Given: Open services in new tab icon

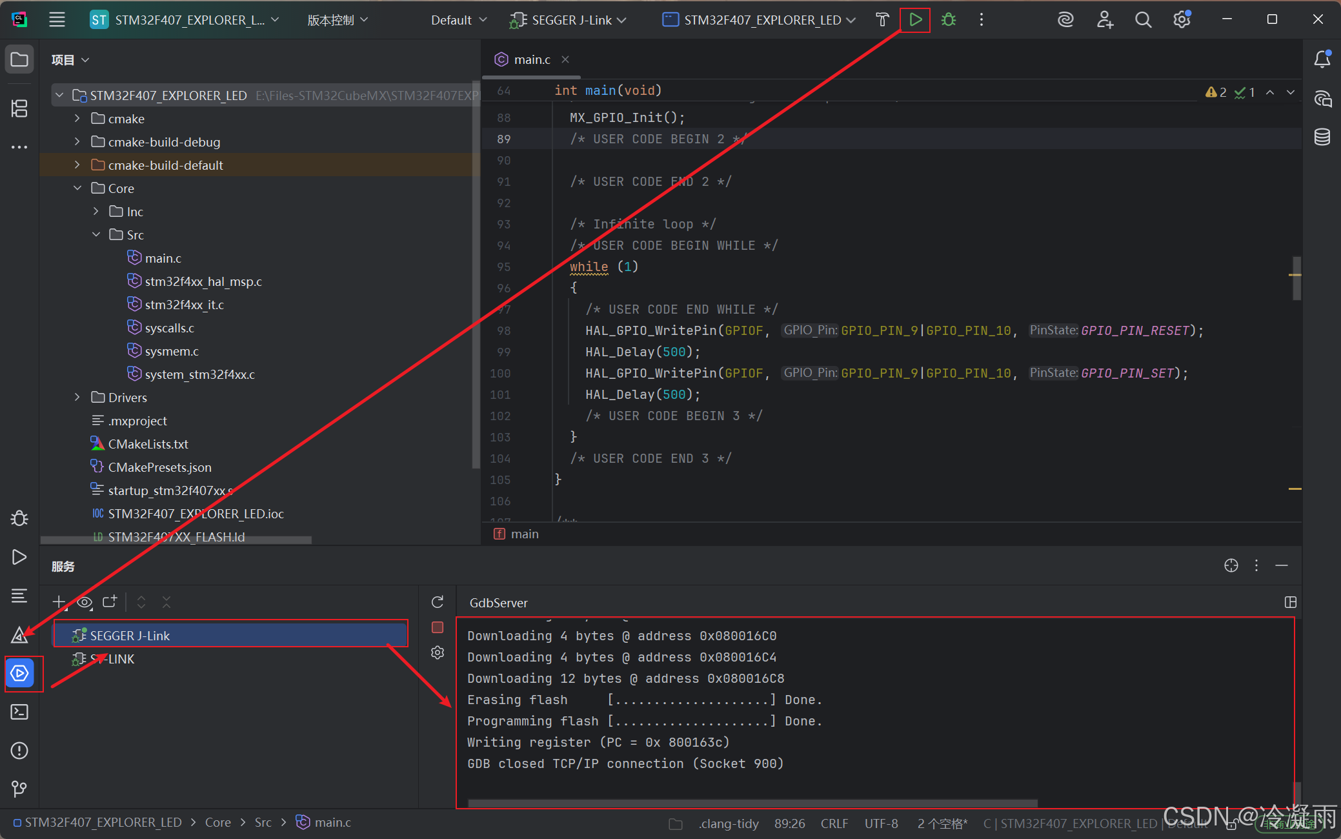Looking at the screenshot, I should point(110,601).
